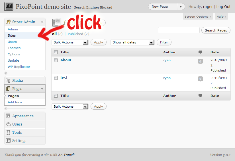
Task: Open roger's profile link
Action: 208,7
